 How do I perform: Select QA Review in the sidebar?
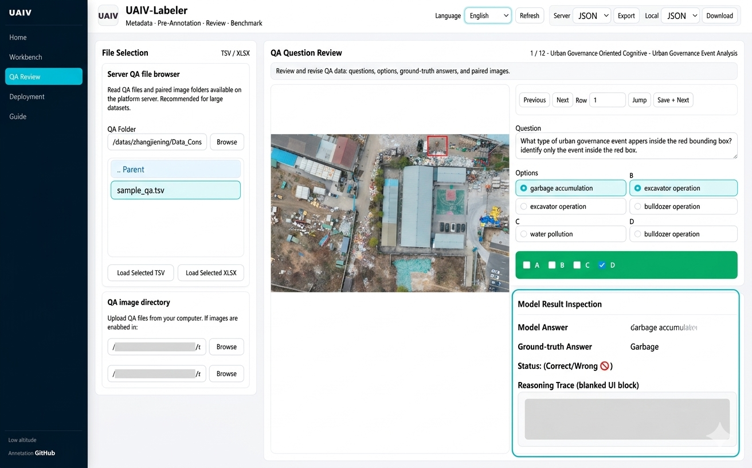[44, 77]
